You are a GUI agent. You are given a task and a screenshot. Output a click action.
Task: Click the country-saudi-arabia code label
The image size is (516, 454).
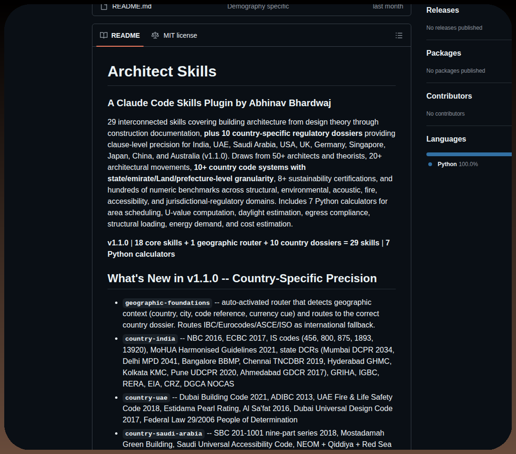point(164,434)
